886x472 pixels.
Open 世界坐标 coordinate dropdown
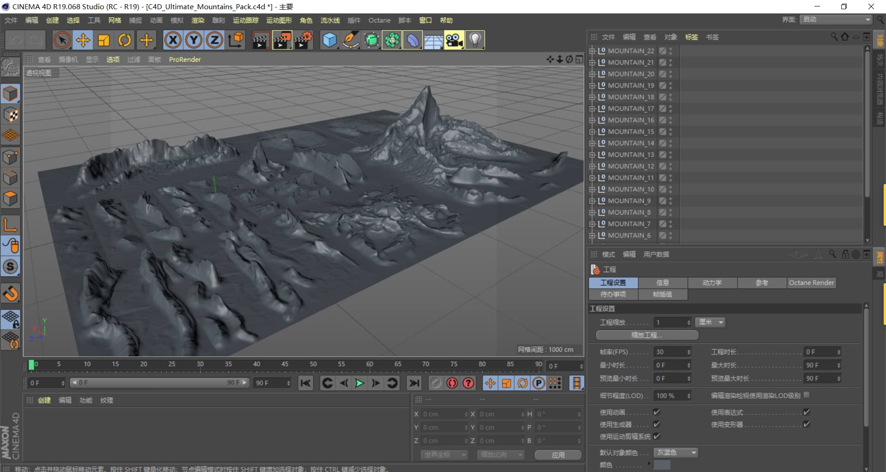point(444,455)
